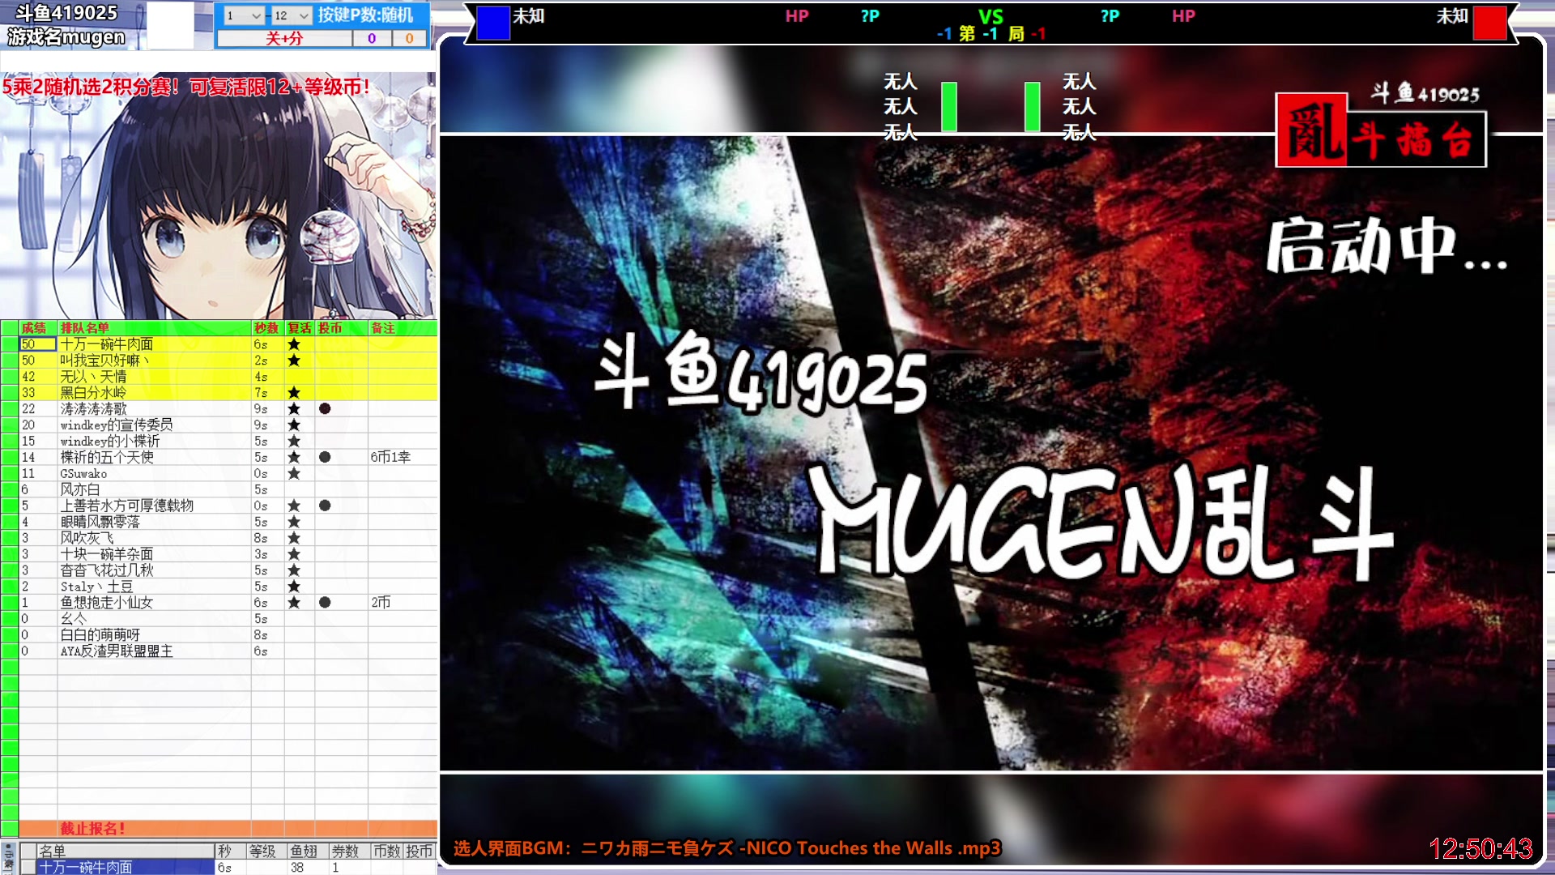Toggle the revive star for 黑白分水岭

tap(294, 393)
